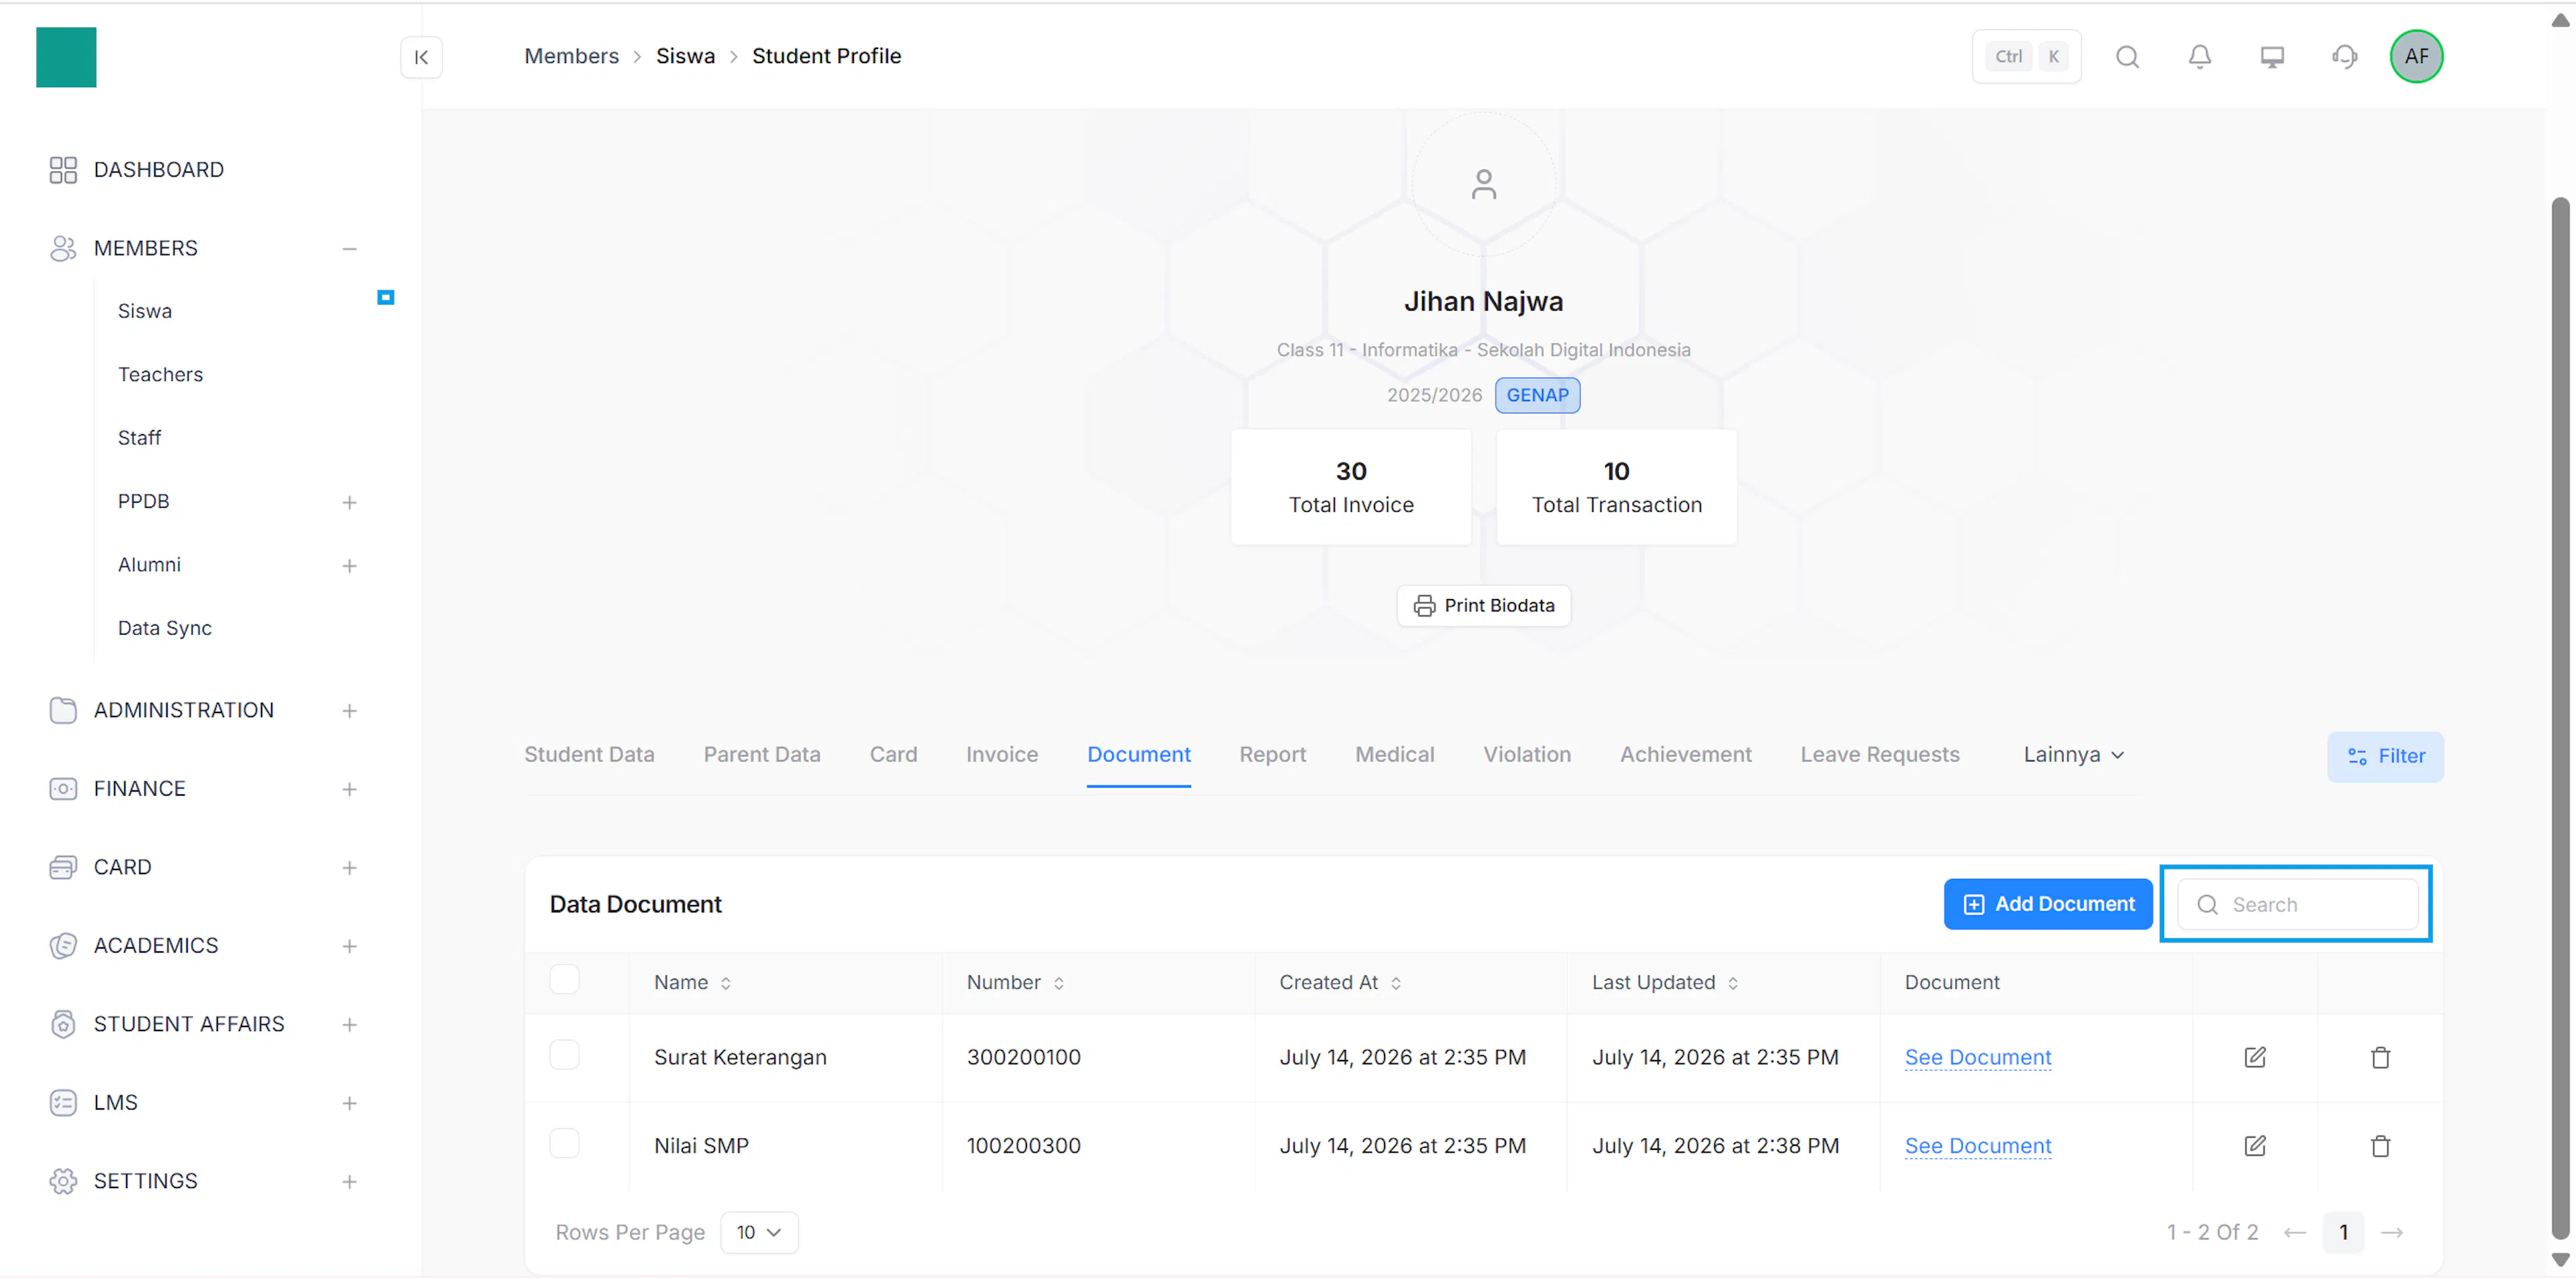Delete the Nilai SMP document

(2380, 1145)
